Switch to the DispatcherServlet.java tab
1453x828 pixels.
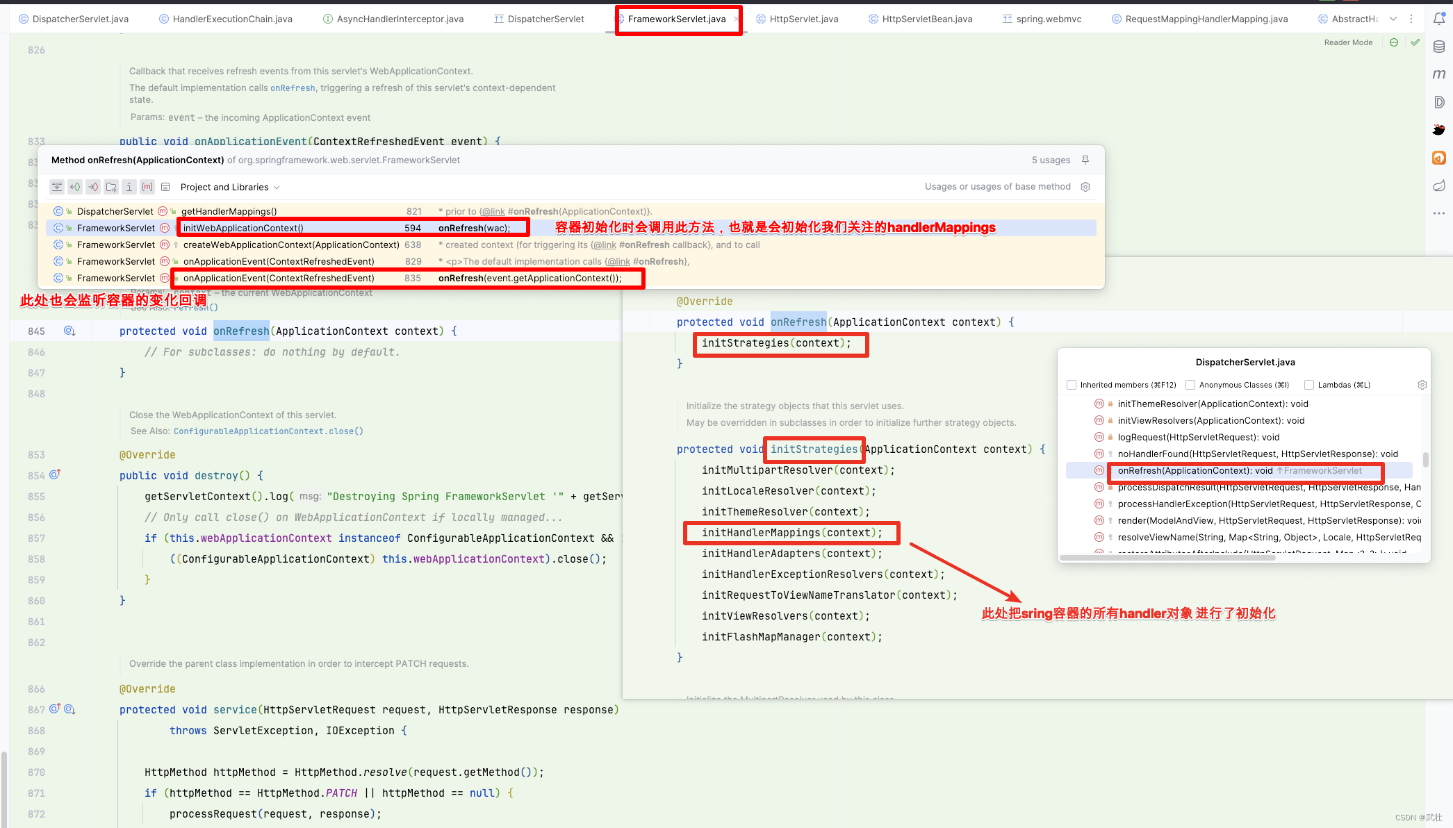point(73,19)
